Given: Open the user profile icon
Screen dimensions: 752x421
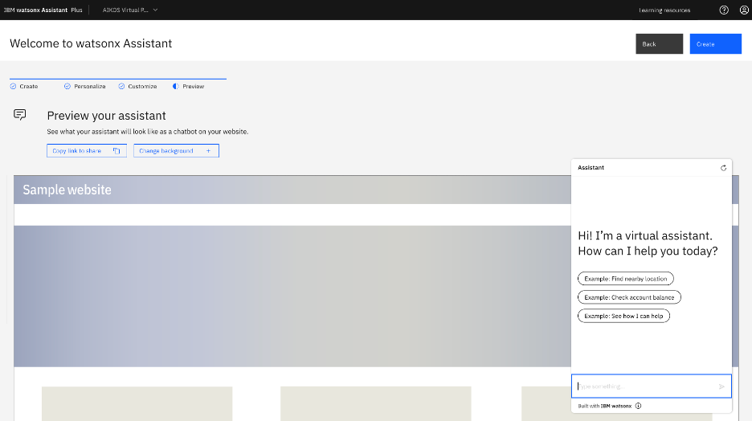Looking at the screenshot, I should 743,10.
